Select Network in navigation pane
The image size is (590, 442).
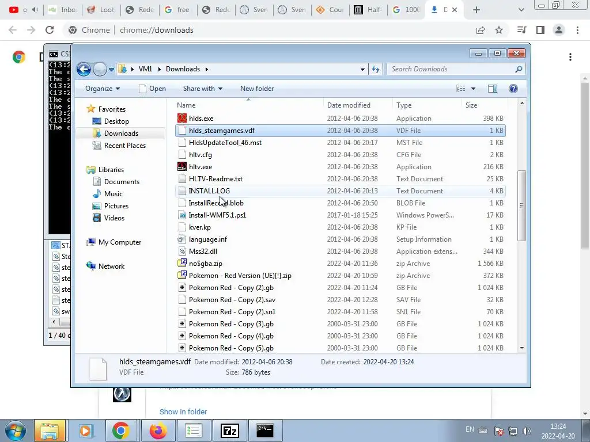111,266
